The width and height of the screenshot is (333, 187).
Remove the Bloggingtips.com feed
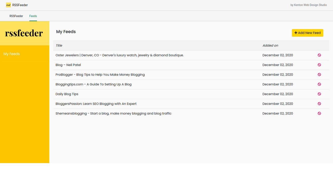pyautogui.click(x=319, y=84)
